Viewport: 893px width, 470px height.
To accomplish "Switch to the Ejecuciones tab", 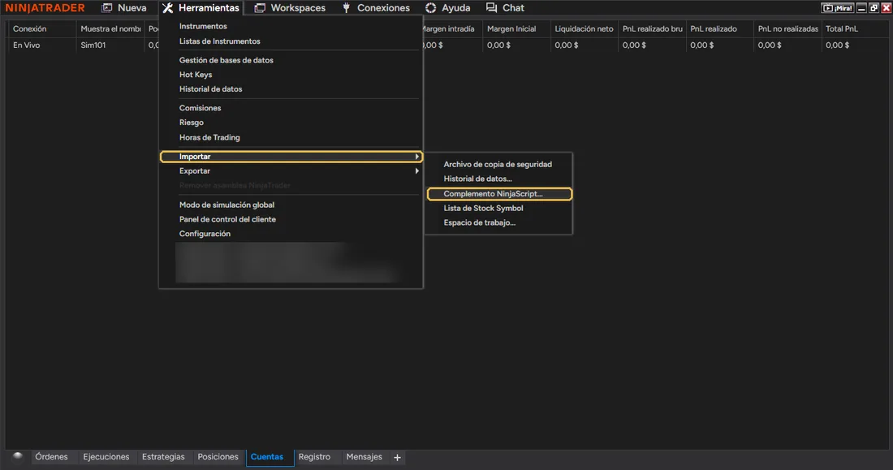I will click(x=106, y=457).
